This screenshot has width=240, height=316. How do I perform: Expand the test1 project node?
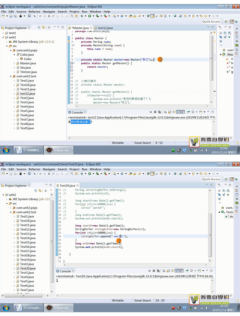pos(3,33)
